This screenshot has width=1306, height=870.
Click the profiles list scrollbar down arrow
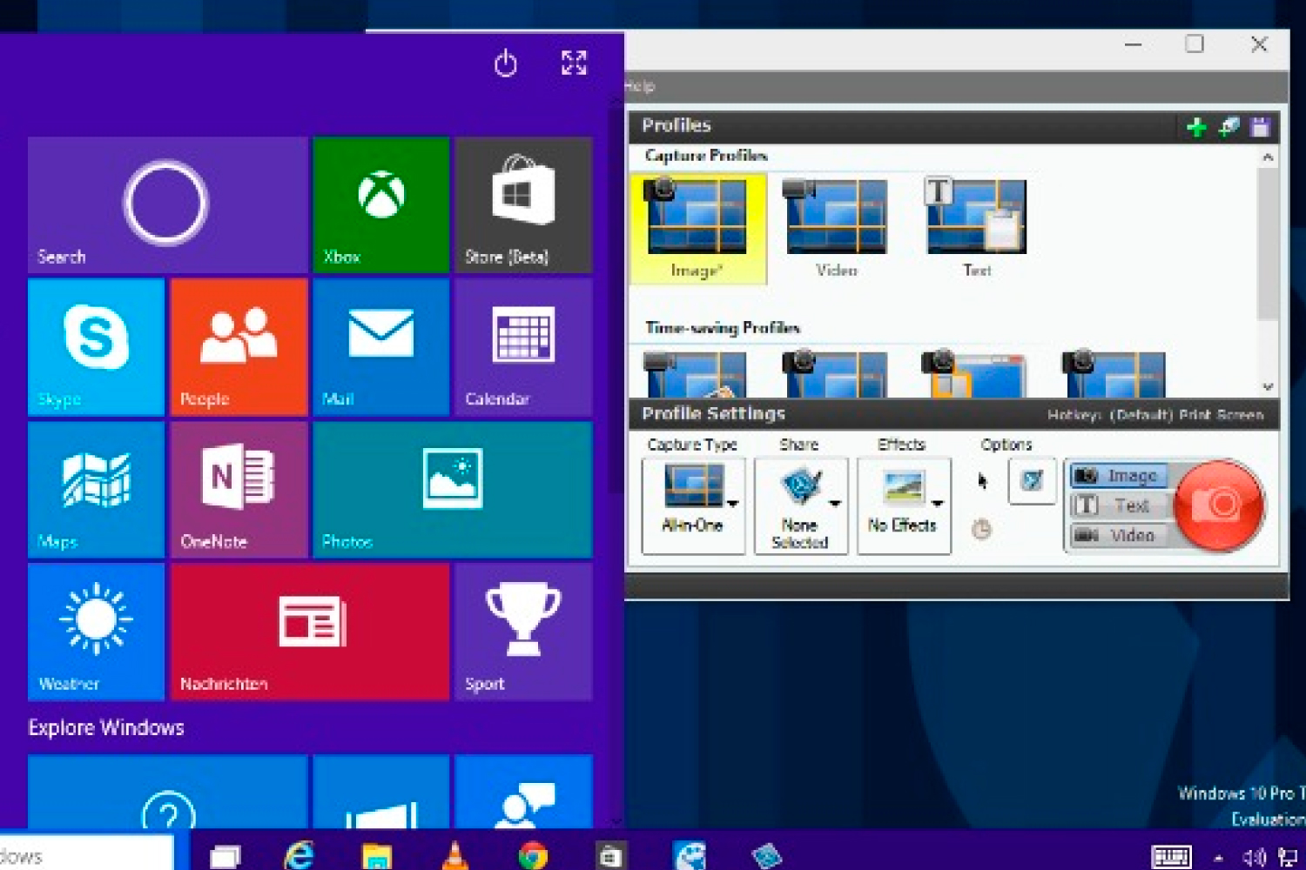(x=1268, y=387)
